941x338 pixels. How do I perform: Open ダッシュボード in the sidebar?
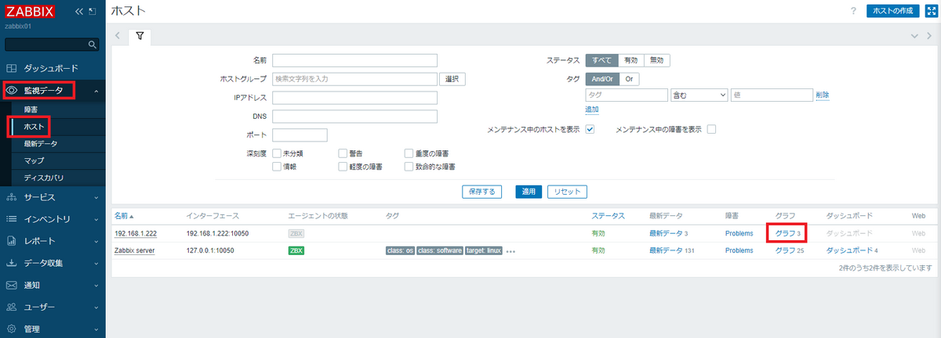click(x=50, y=68)
